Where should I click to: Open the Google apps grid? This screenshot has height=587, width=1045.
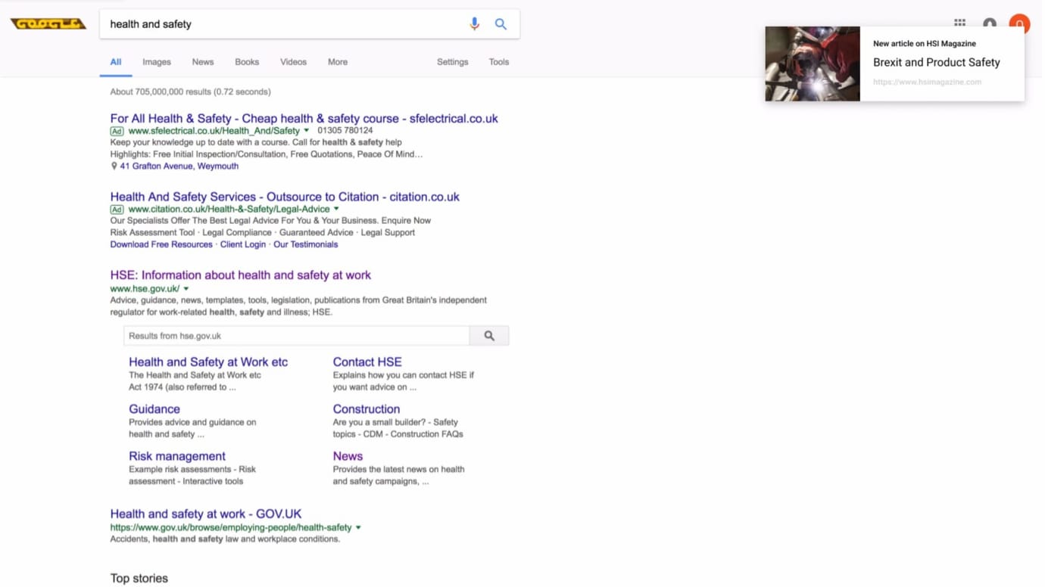959,23
